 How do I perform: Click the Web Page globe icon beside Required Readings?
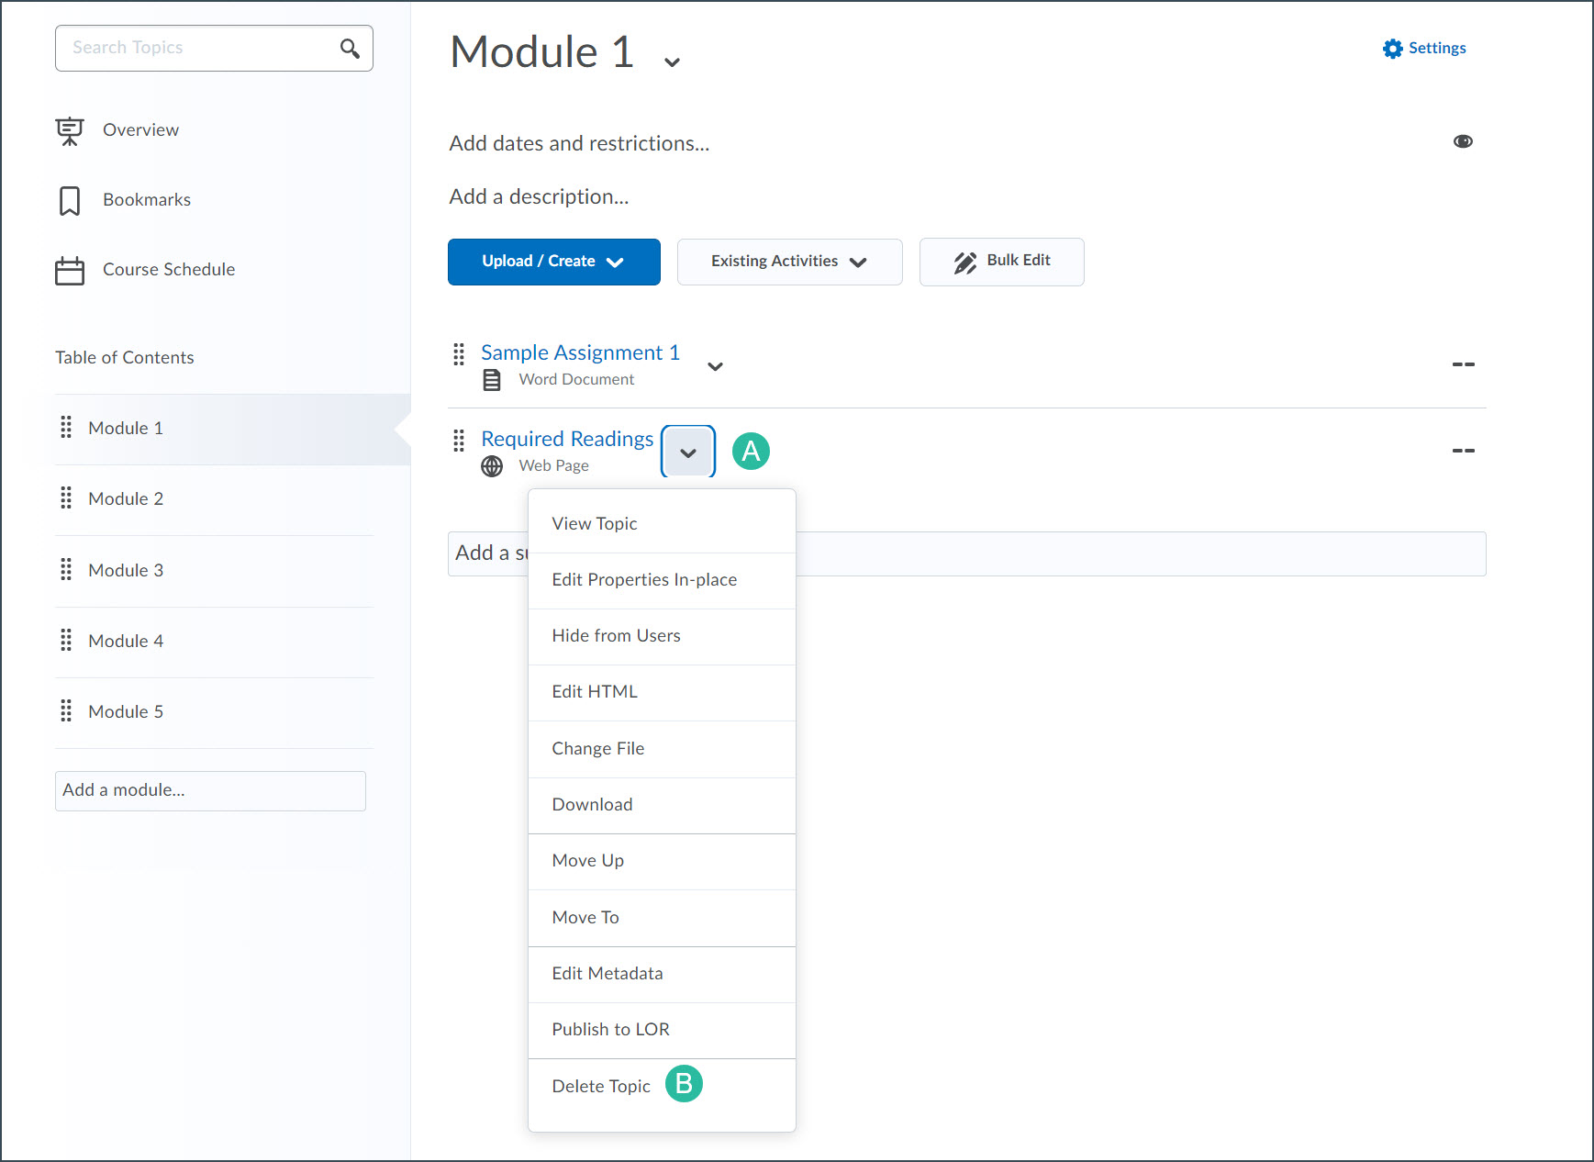[492, 465]
